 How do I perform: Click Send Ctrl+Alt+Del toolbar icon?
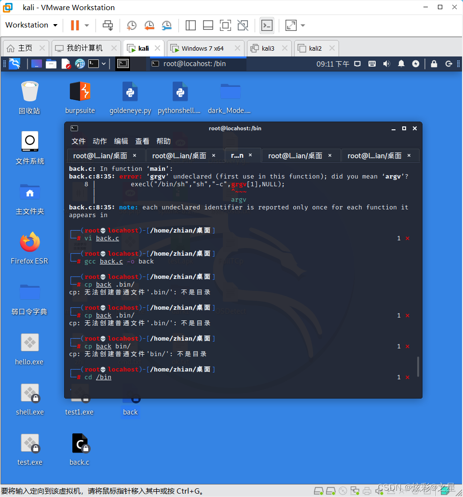(x=108, y=26)
